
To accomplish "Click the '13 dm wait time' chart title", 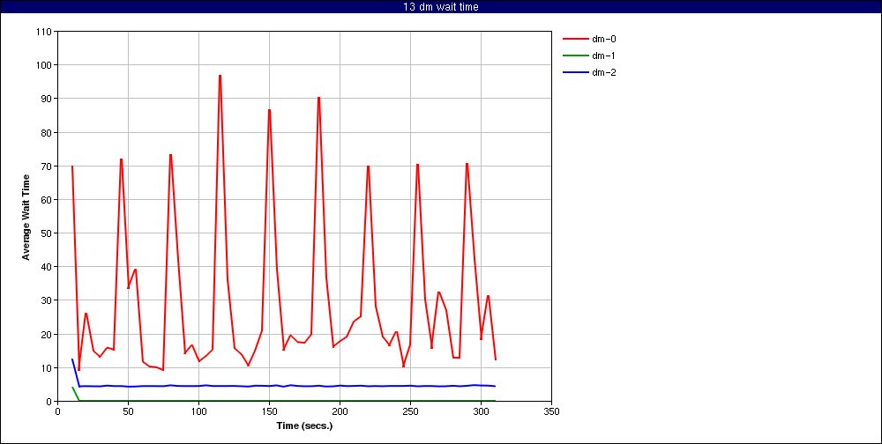I will (441, 7).
